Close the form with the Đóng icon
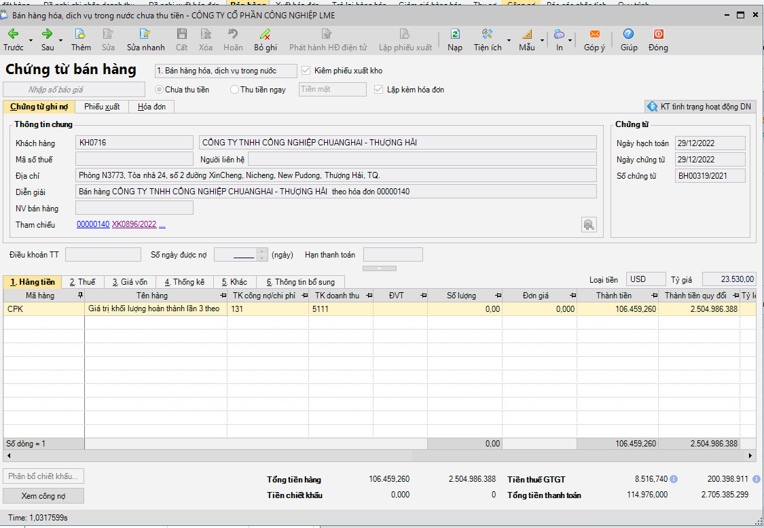The image size is (764, 528). pos(658,34)
